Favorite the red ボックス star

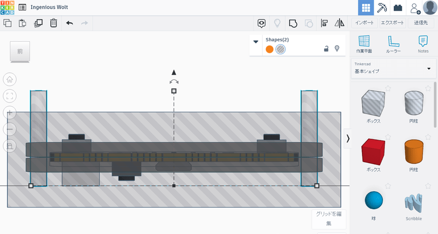(388, 137)
